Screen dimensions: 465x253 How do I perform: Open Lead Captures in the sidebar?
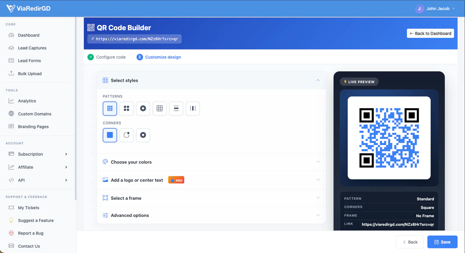coord(38,48)
